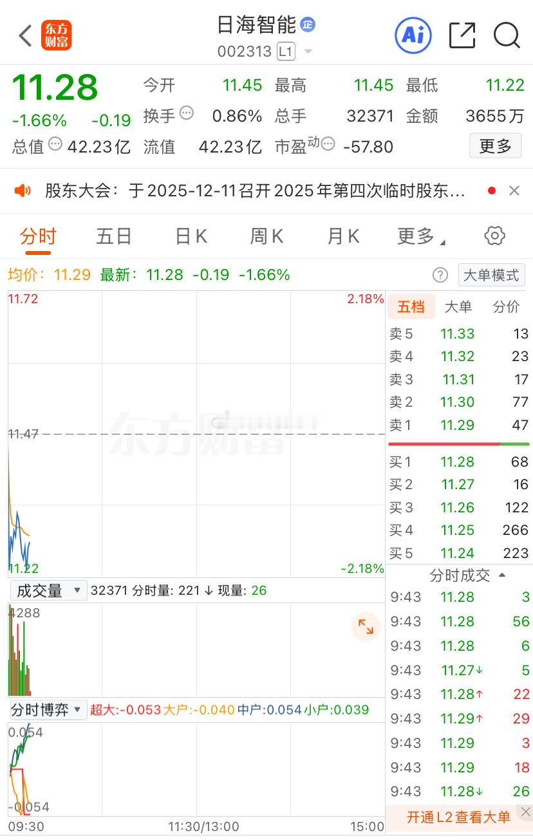Screen dimensions: 533x840
Task: Tap the back arrow to exit quote page
Action: point(24,35)
